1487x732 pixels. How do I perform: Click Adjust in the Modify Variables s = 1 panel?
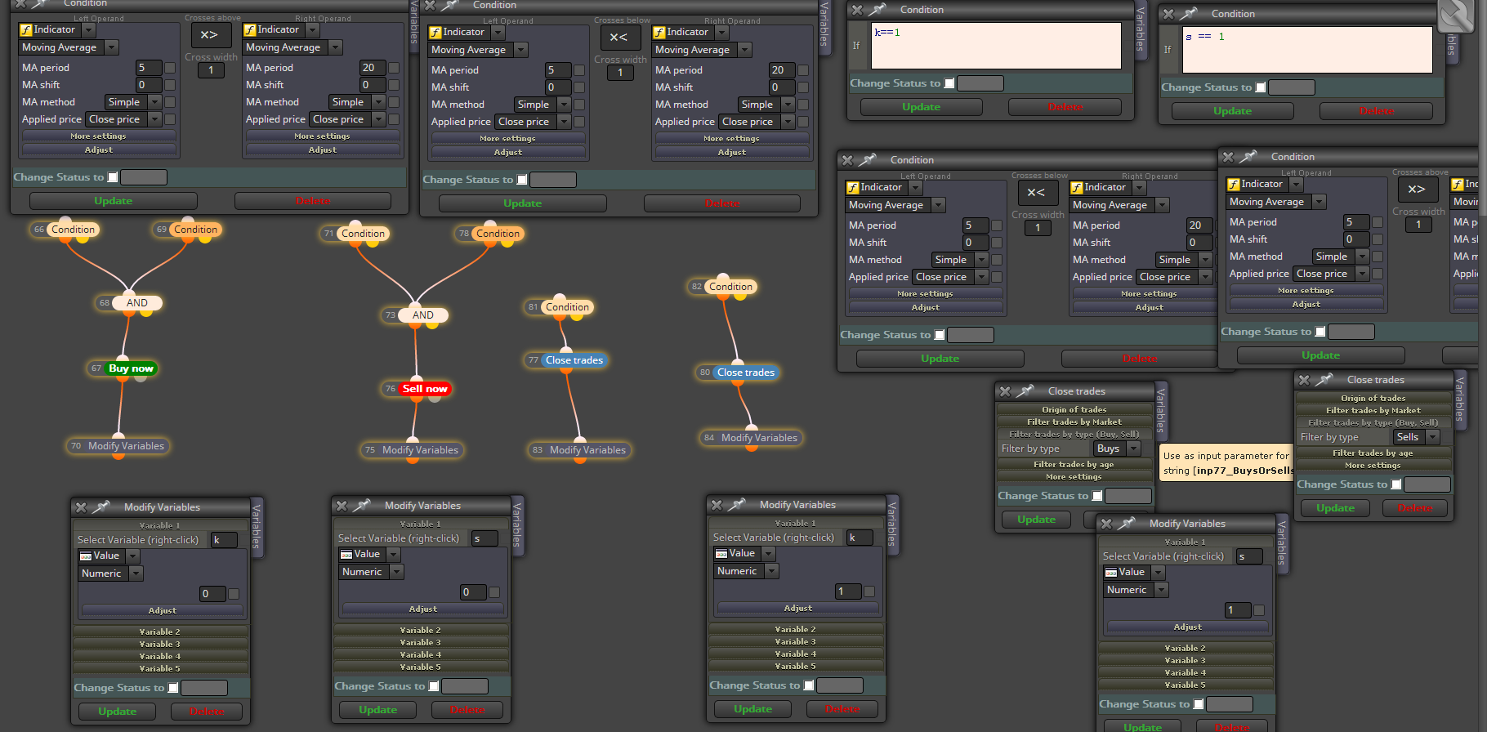pyautogui.click(x=1187, y=627)
